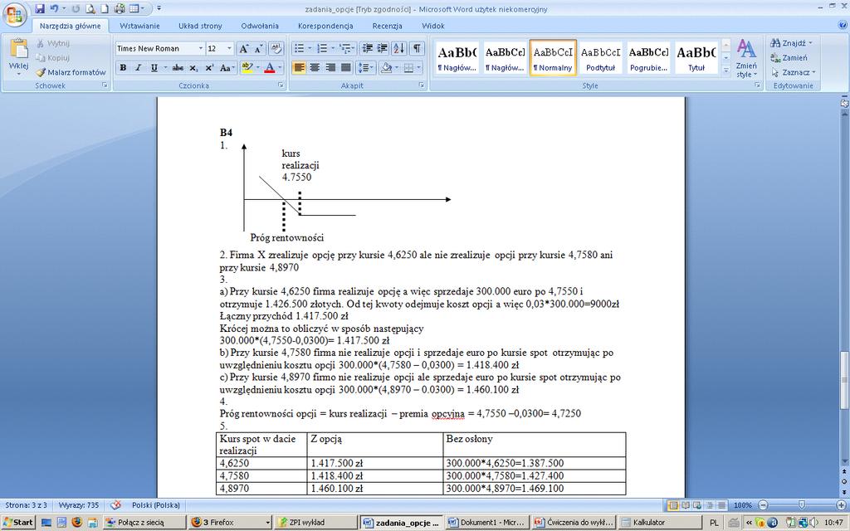Expand the line spacing dropdown
The height and width of the screenshot is (531, 850).
point(373,68)
